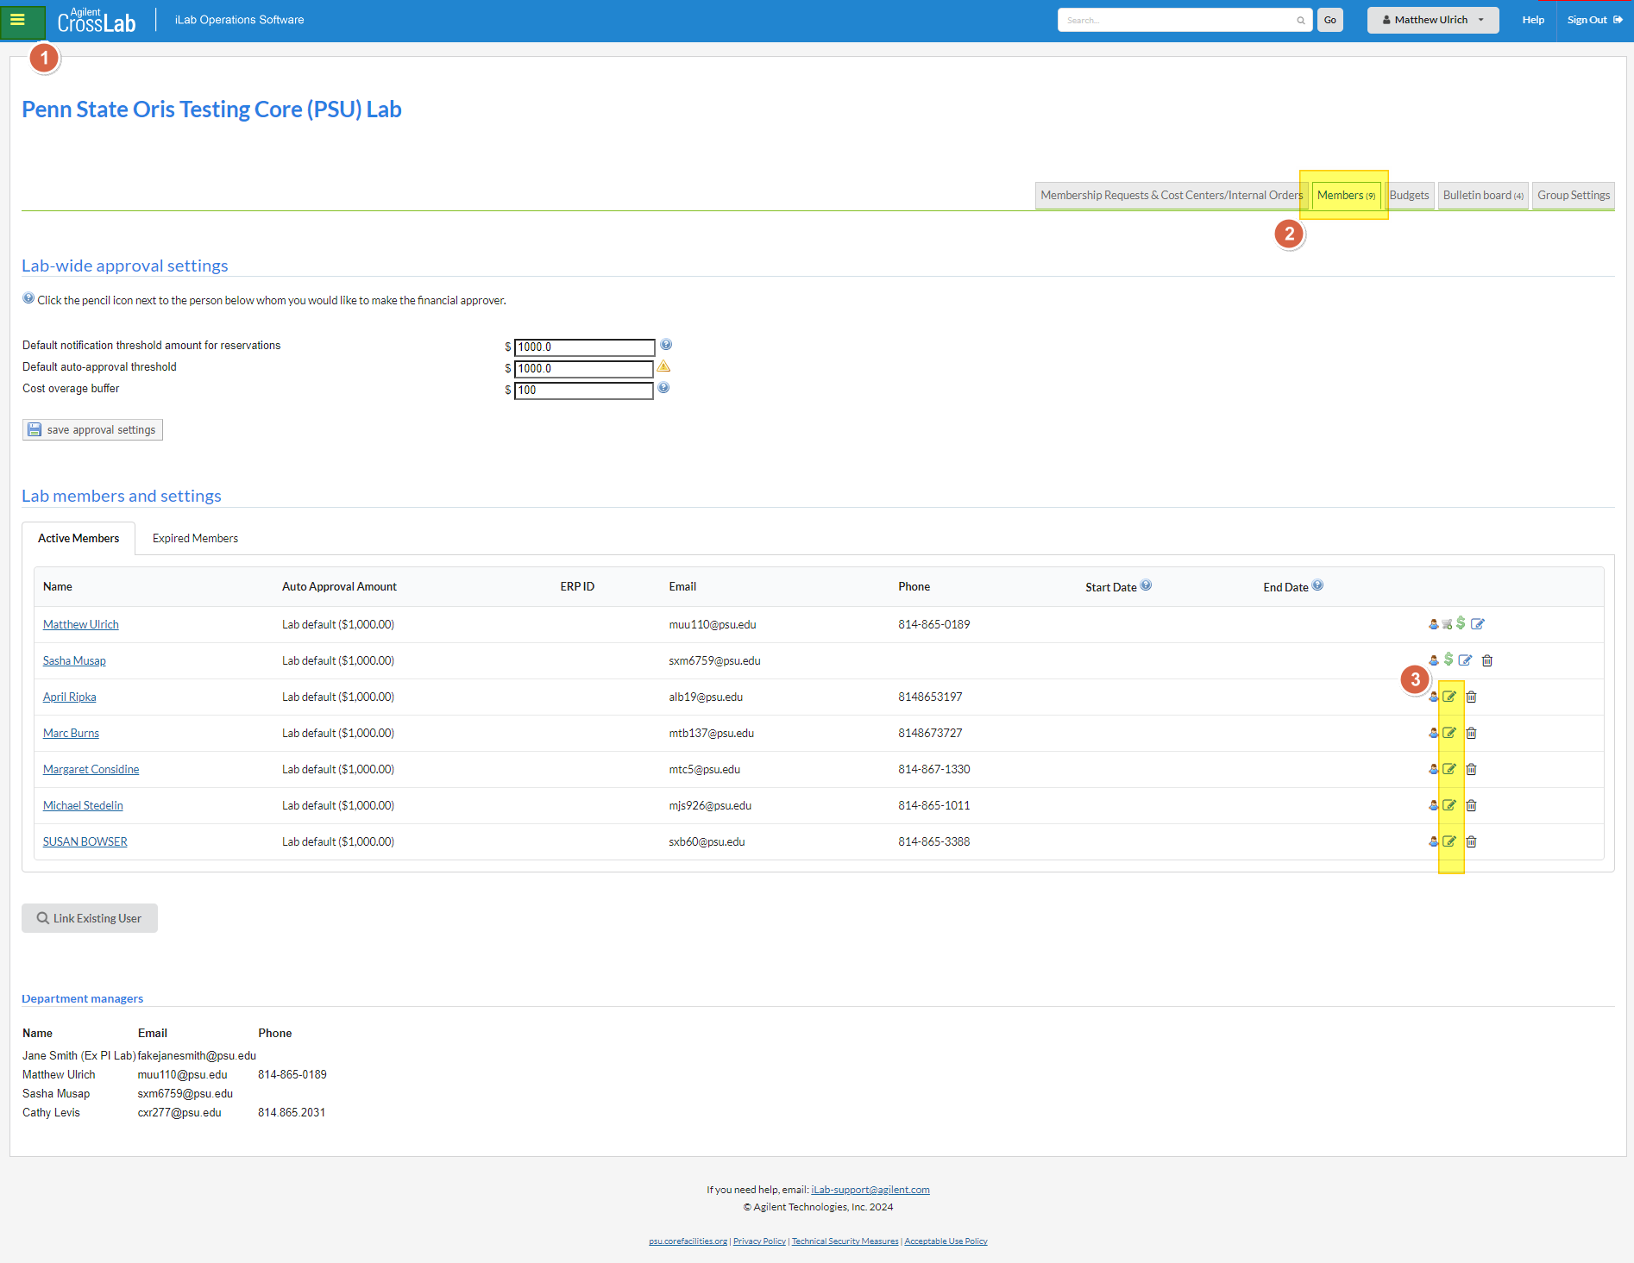Viewport: 1634px width, 1263px height.
Task: Click the phone cell "814-867-1330"
Action: click(934, 769)
